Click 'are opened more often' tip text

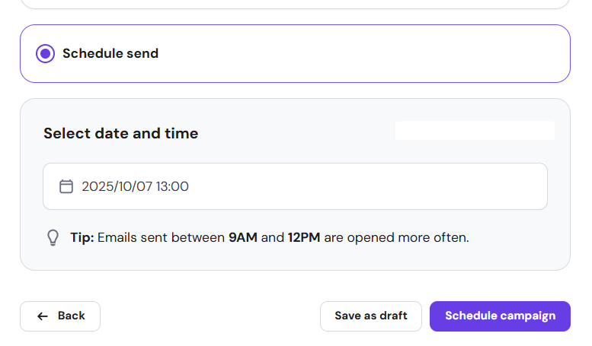(396, 237)
